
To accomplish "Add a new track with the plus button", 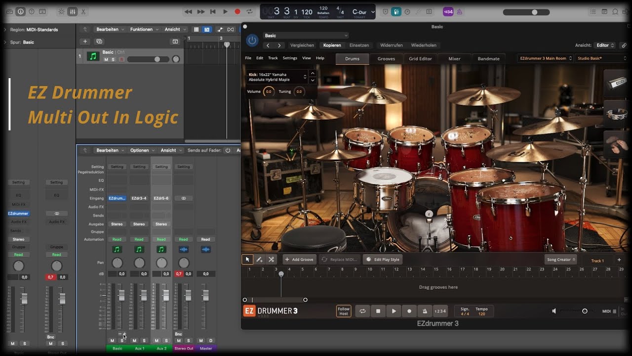I will click(x=85, y=42).
